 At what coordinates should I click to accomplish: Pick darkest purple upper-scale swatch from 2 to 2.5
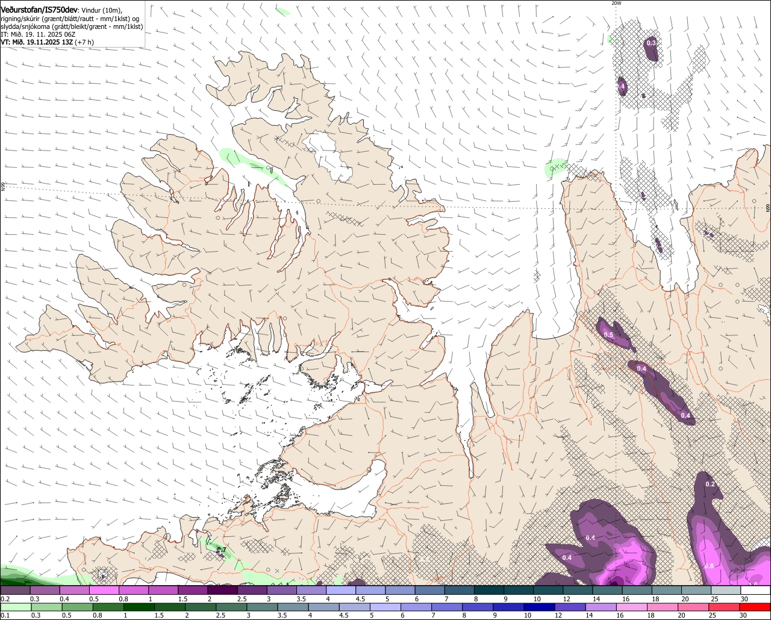point(222,591)
